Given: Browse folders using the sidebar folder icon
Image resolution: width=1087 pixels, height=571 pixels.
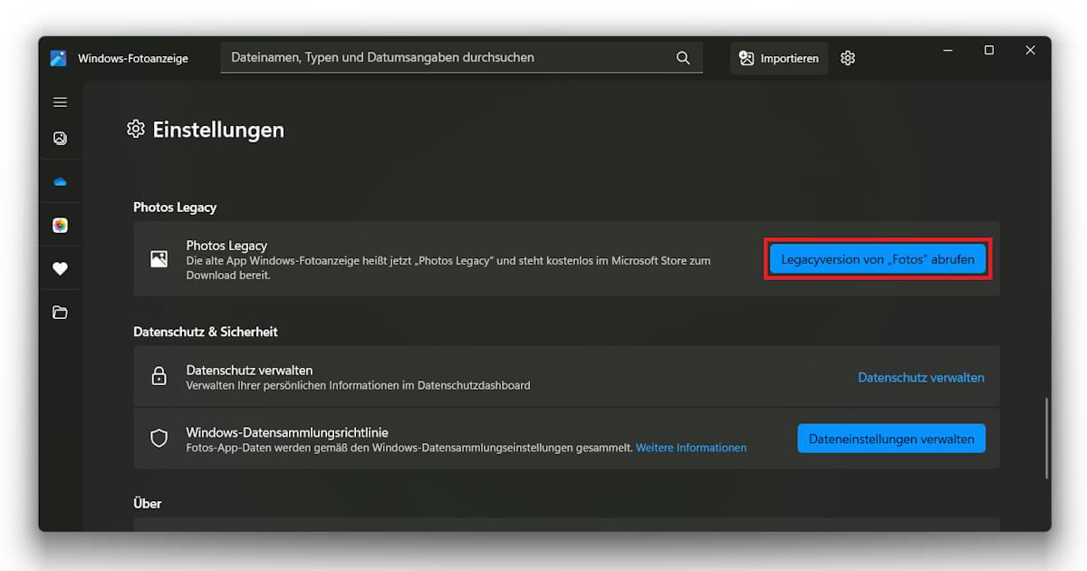Looking at the screenshot, I should 60,312.
